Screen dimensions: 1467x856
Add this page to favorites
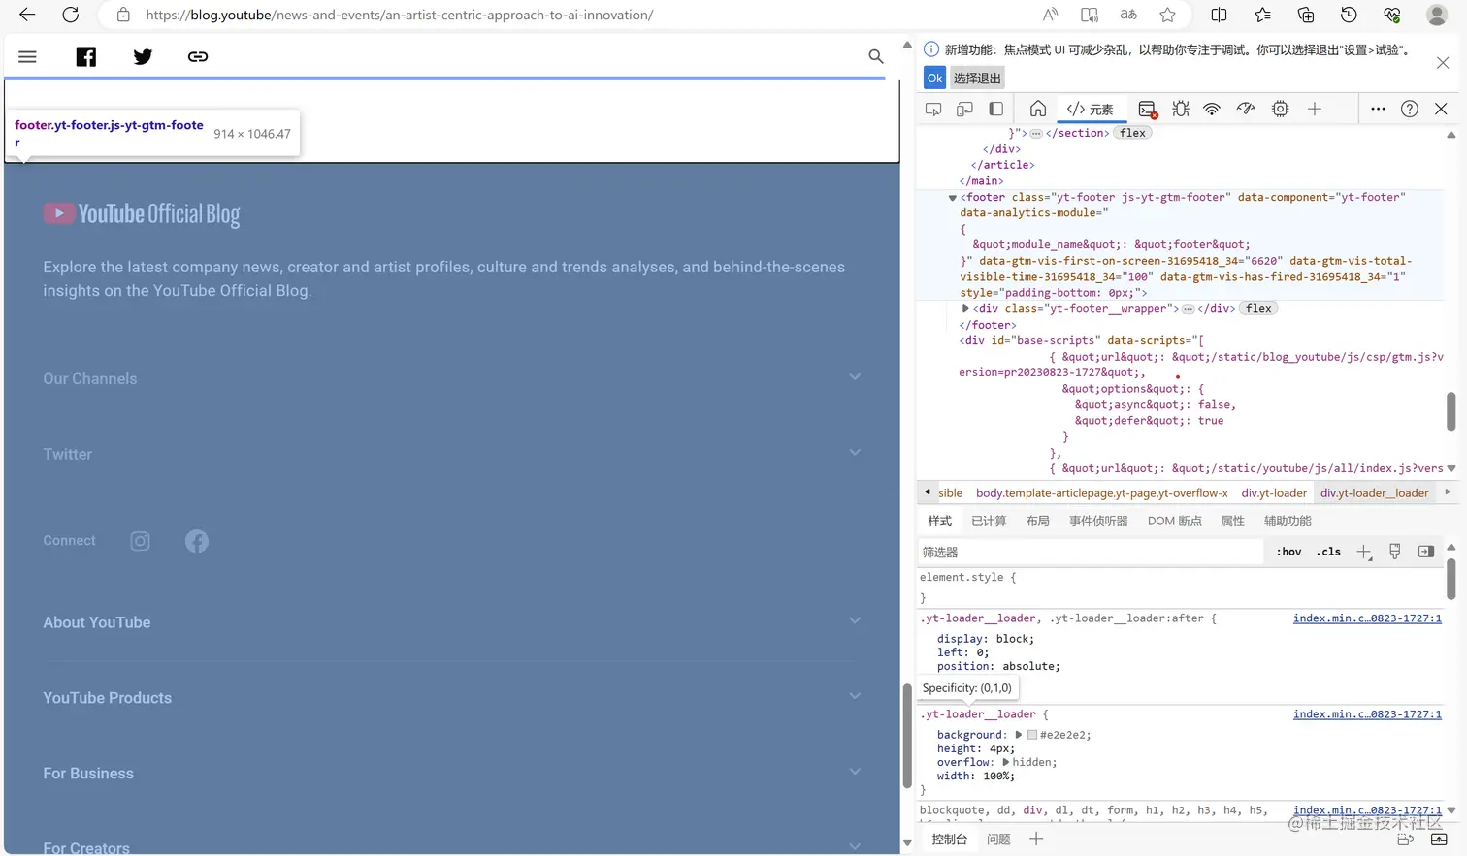[1168, 15]
